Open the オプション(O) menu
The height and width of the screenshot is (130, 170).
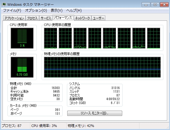(x=36, y=11)
